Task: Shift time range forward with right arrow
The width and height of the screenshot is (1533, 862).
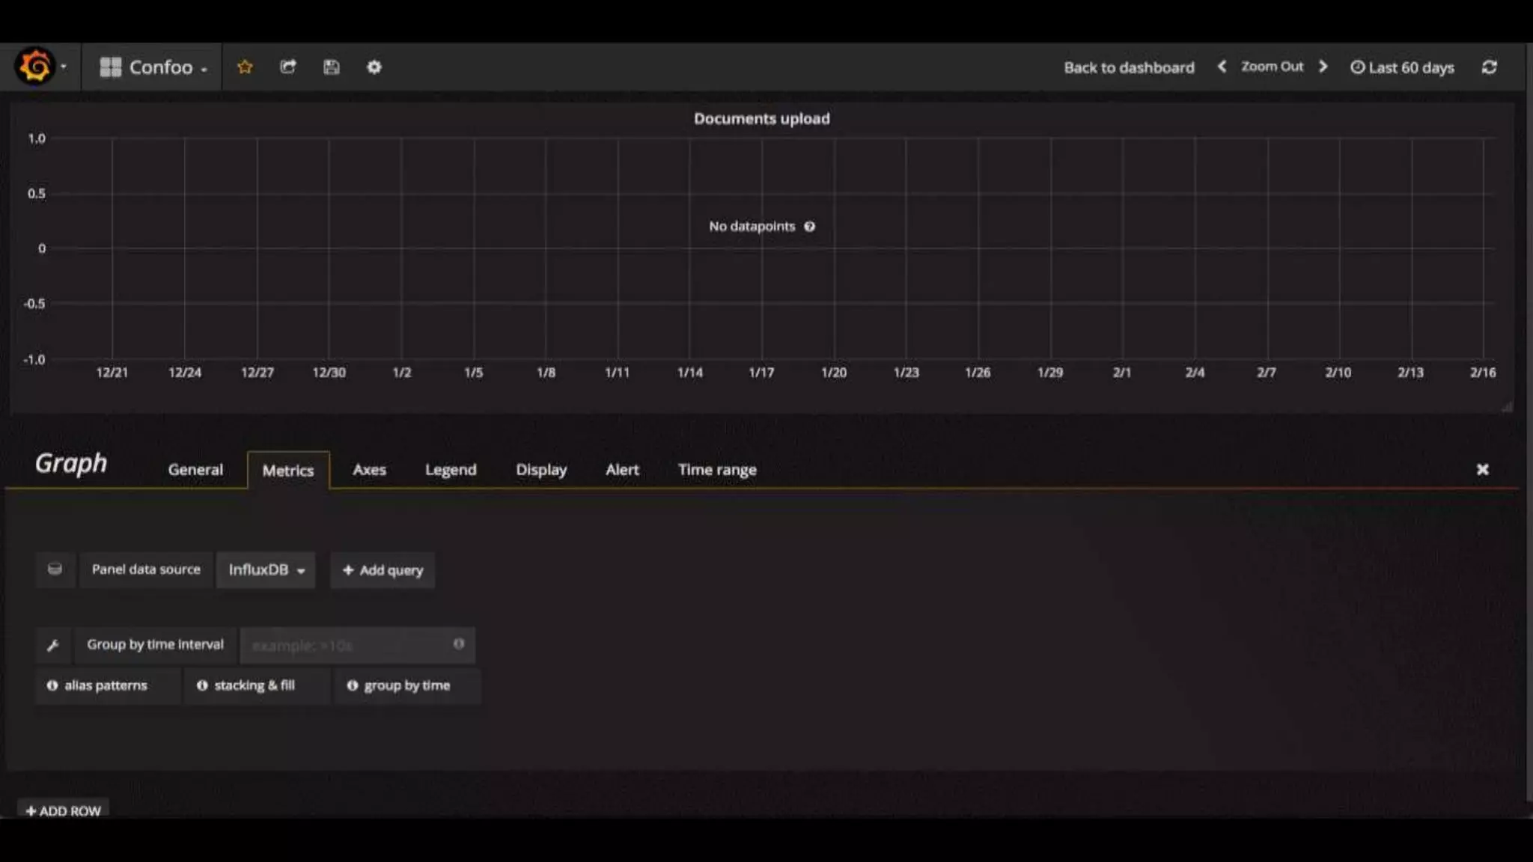Action: pos(1323,67)
